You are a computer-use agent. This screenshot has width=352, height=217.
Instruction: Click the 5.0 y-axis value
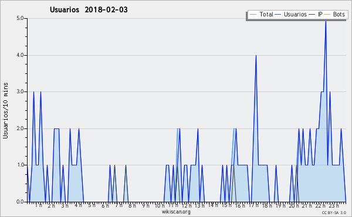(x=20, y=18)
